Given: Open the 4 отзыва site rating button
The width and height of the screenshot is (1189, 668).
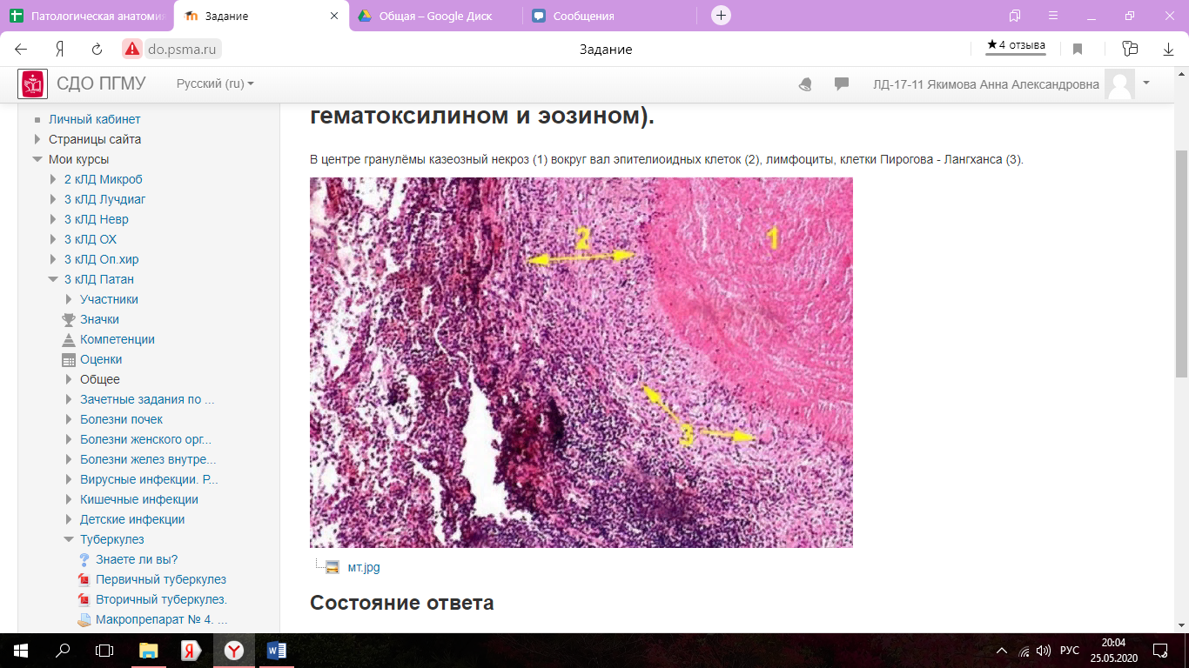Looking at the screenshot, I should (x=1017, y=46).
